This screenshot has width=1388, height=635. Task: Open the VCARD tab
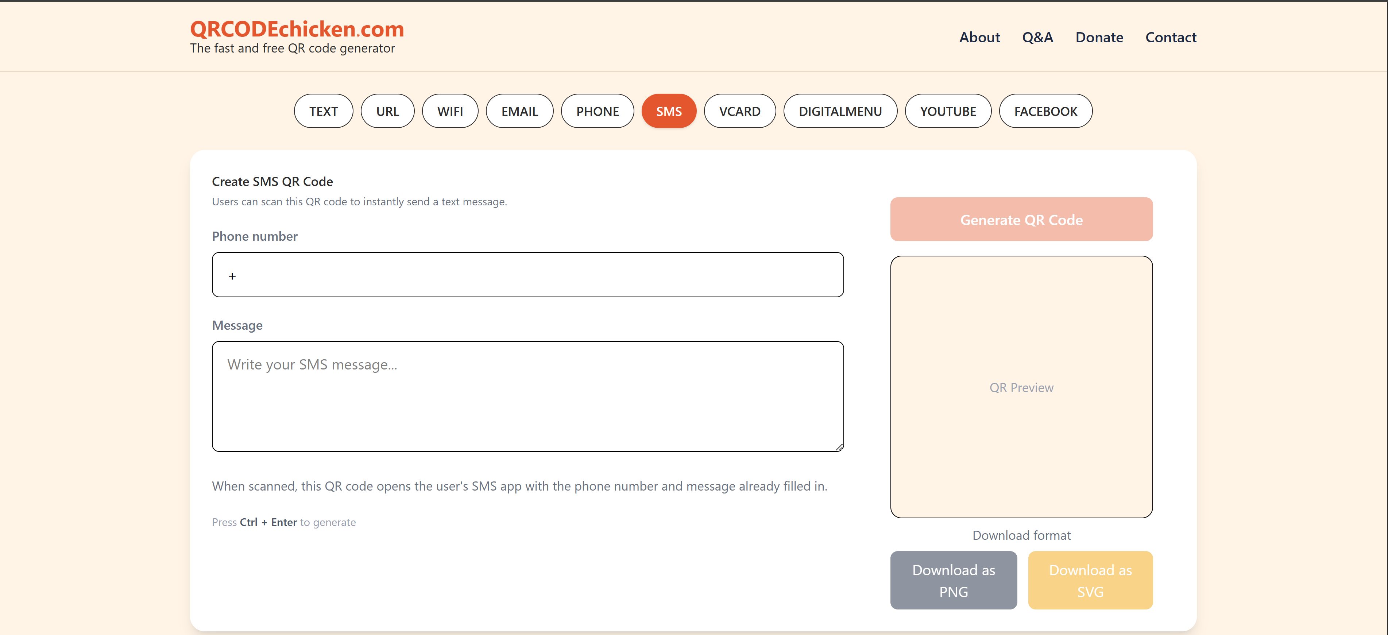[740, 111]
